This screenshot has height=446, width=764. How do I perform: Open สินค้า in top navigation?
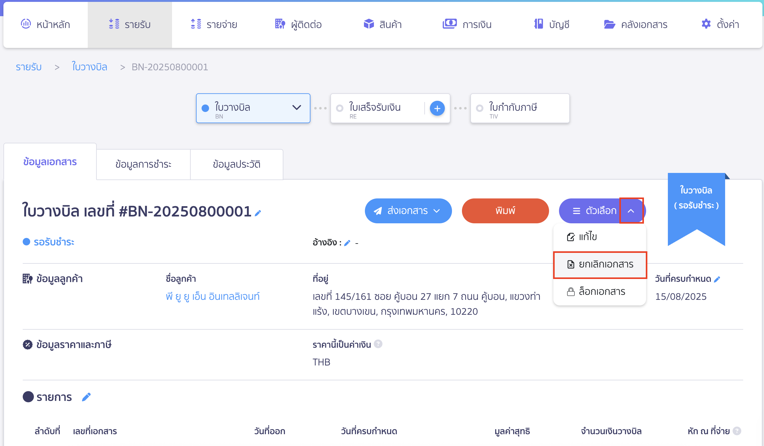pos(383,24)
